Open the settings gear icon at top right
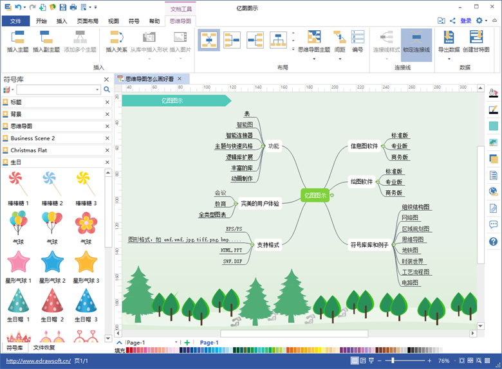 [x=479, y=21]
